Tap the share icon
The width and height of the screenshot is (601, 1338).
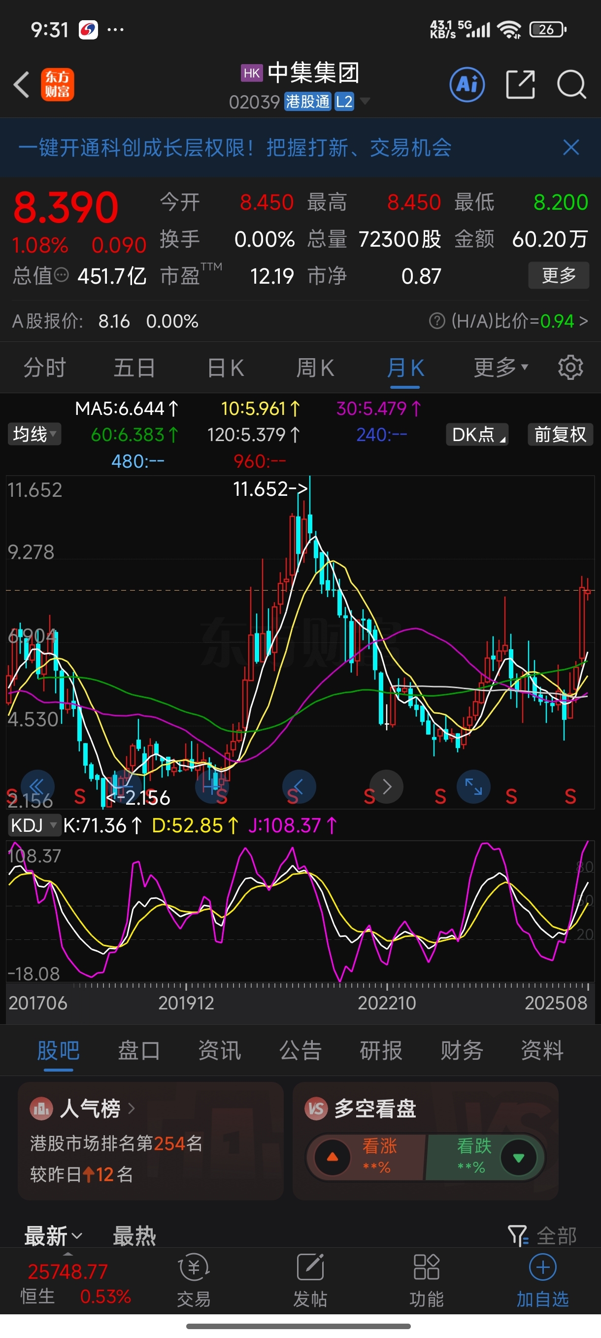tap(520, 84)
